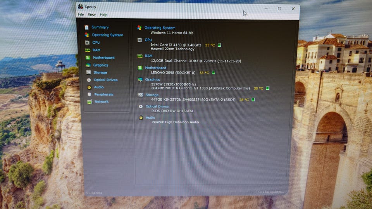This screenshot has height=209, width=372.
Task: Open the File menu
Action: coord(81,14)
